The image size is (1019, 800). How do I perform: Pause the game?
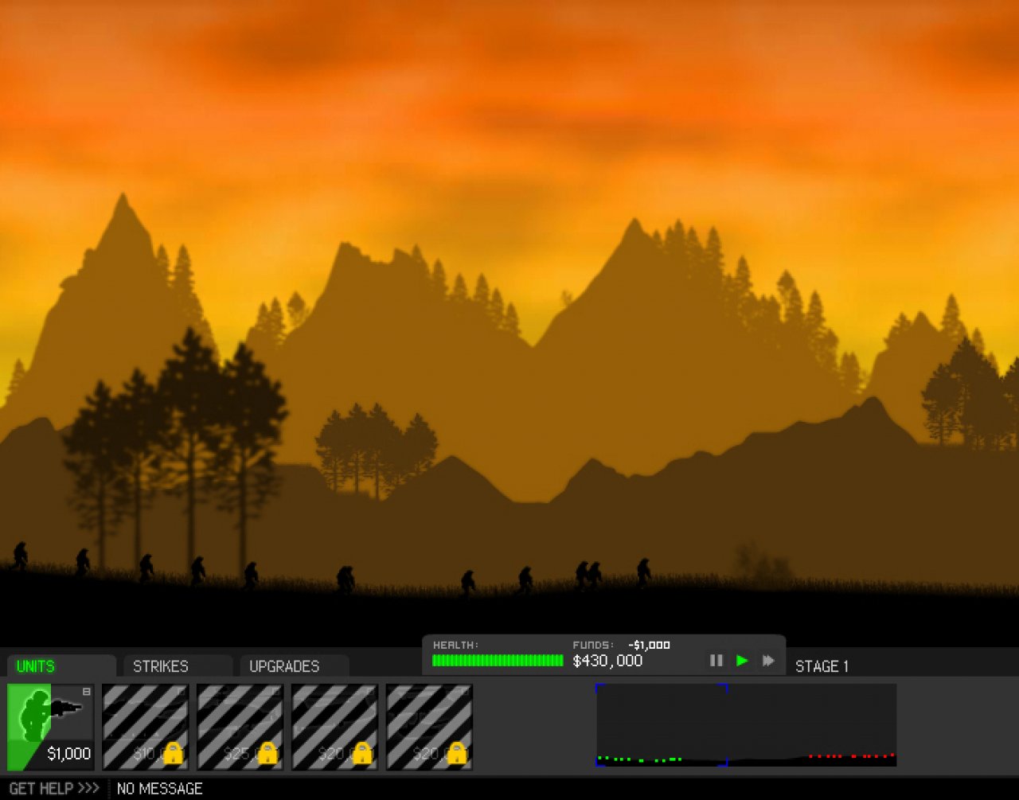716,660
